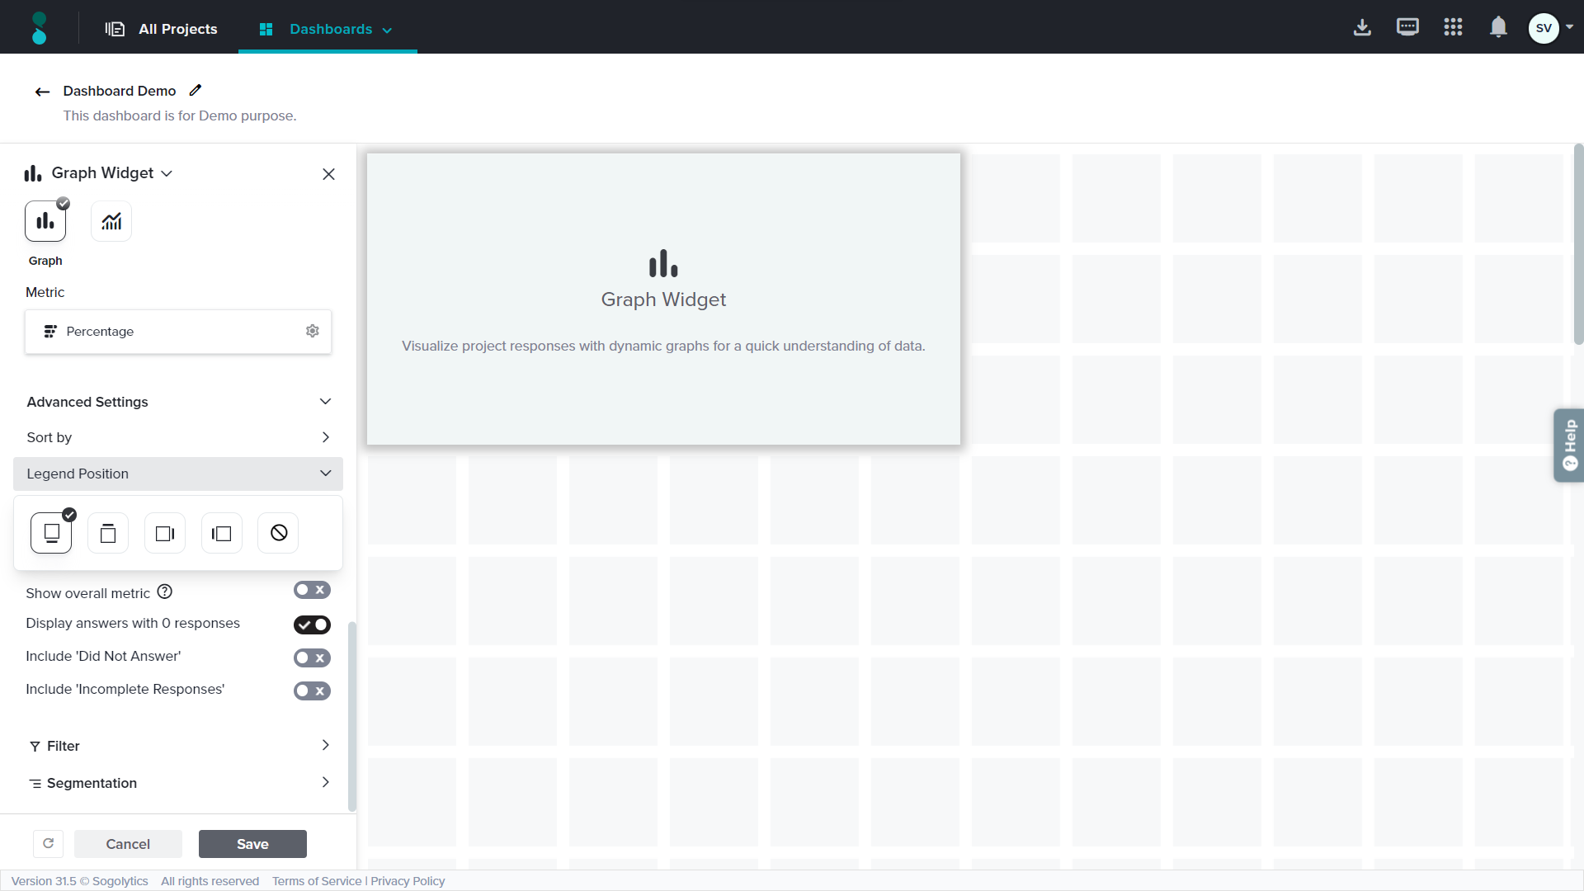Open the Privacy Policy link
Image resolution: width=1584 pixels, height=891 pixels.
tap(408, 881)
